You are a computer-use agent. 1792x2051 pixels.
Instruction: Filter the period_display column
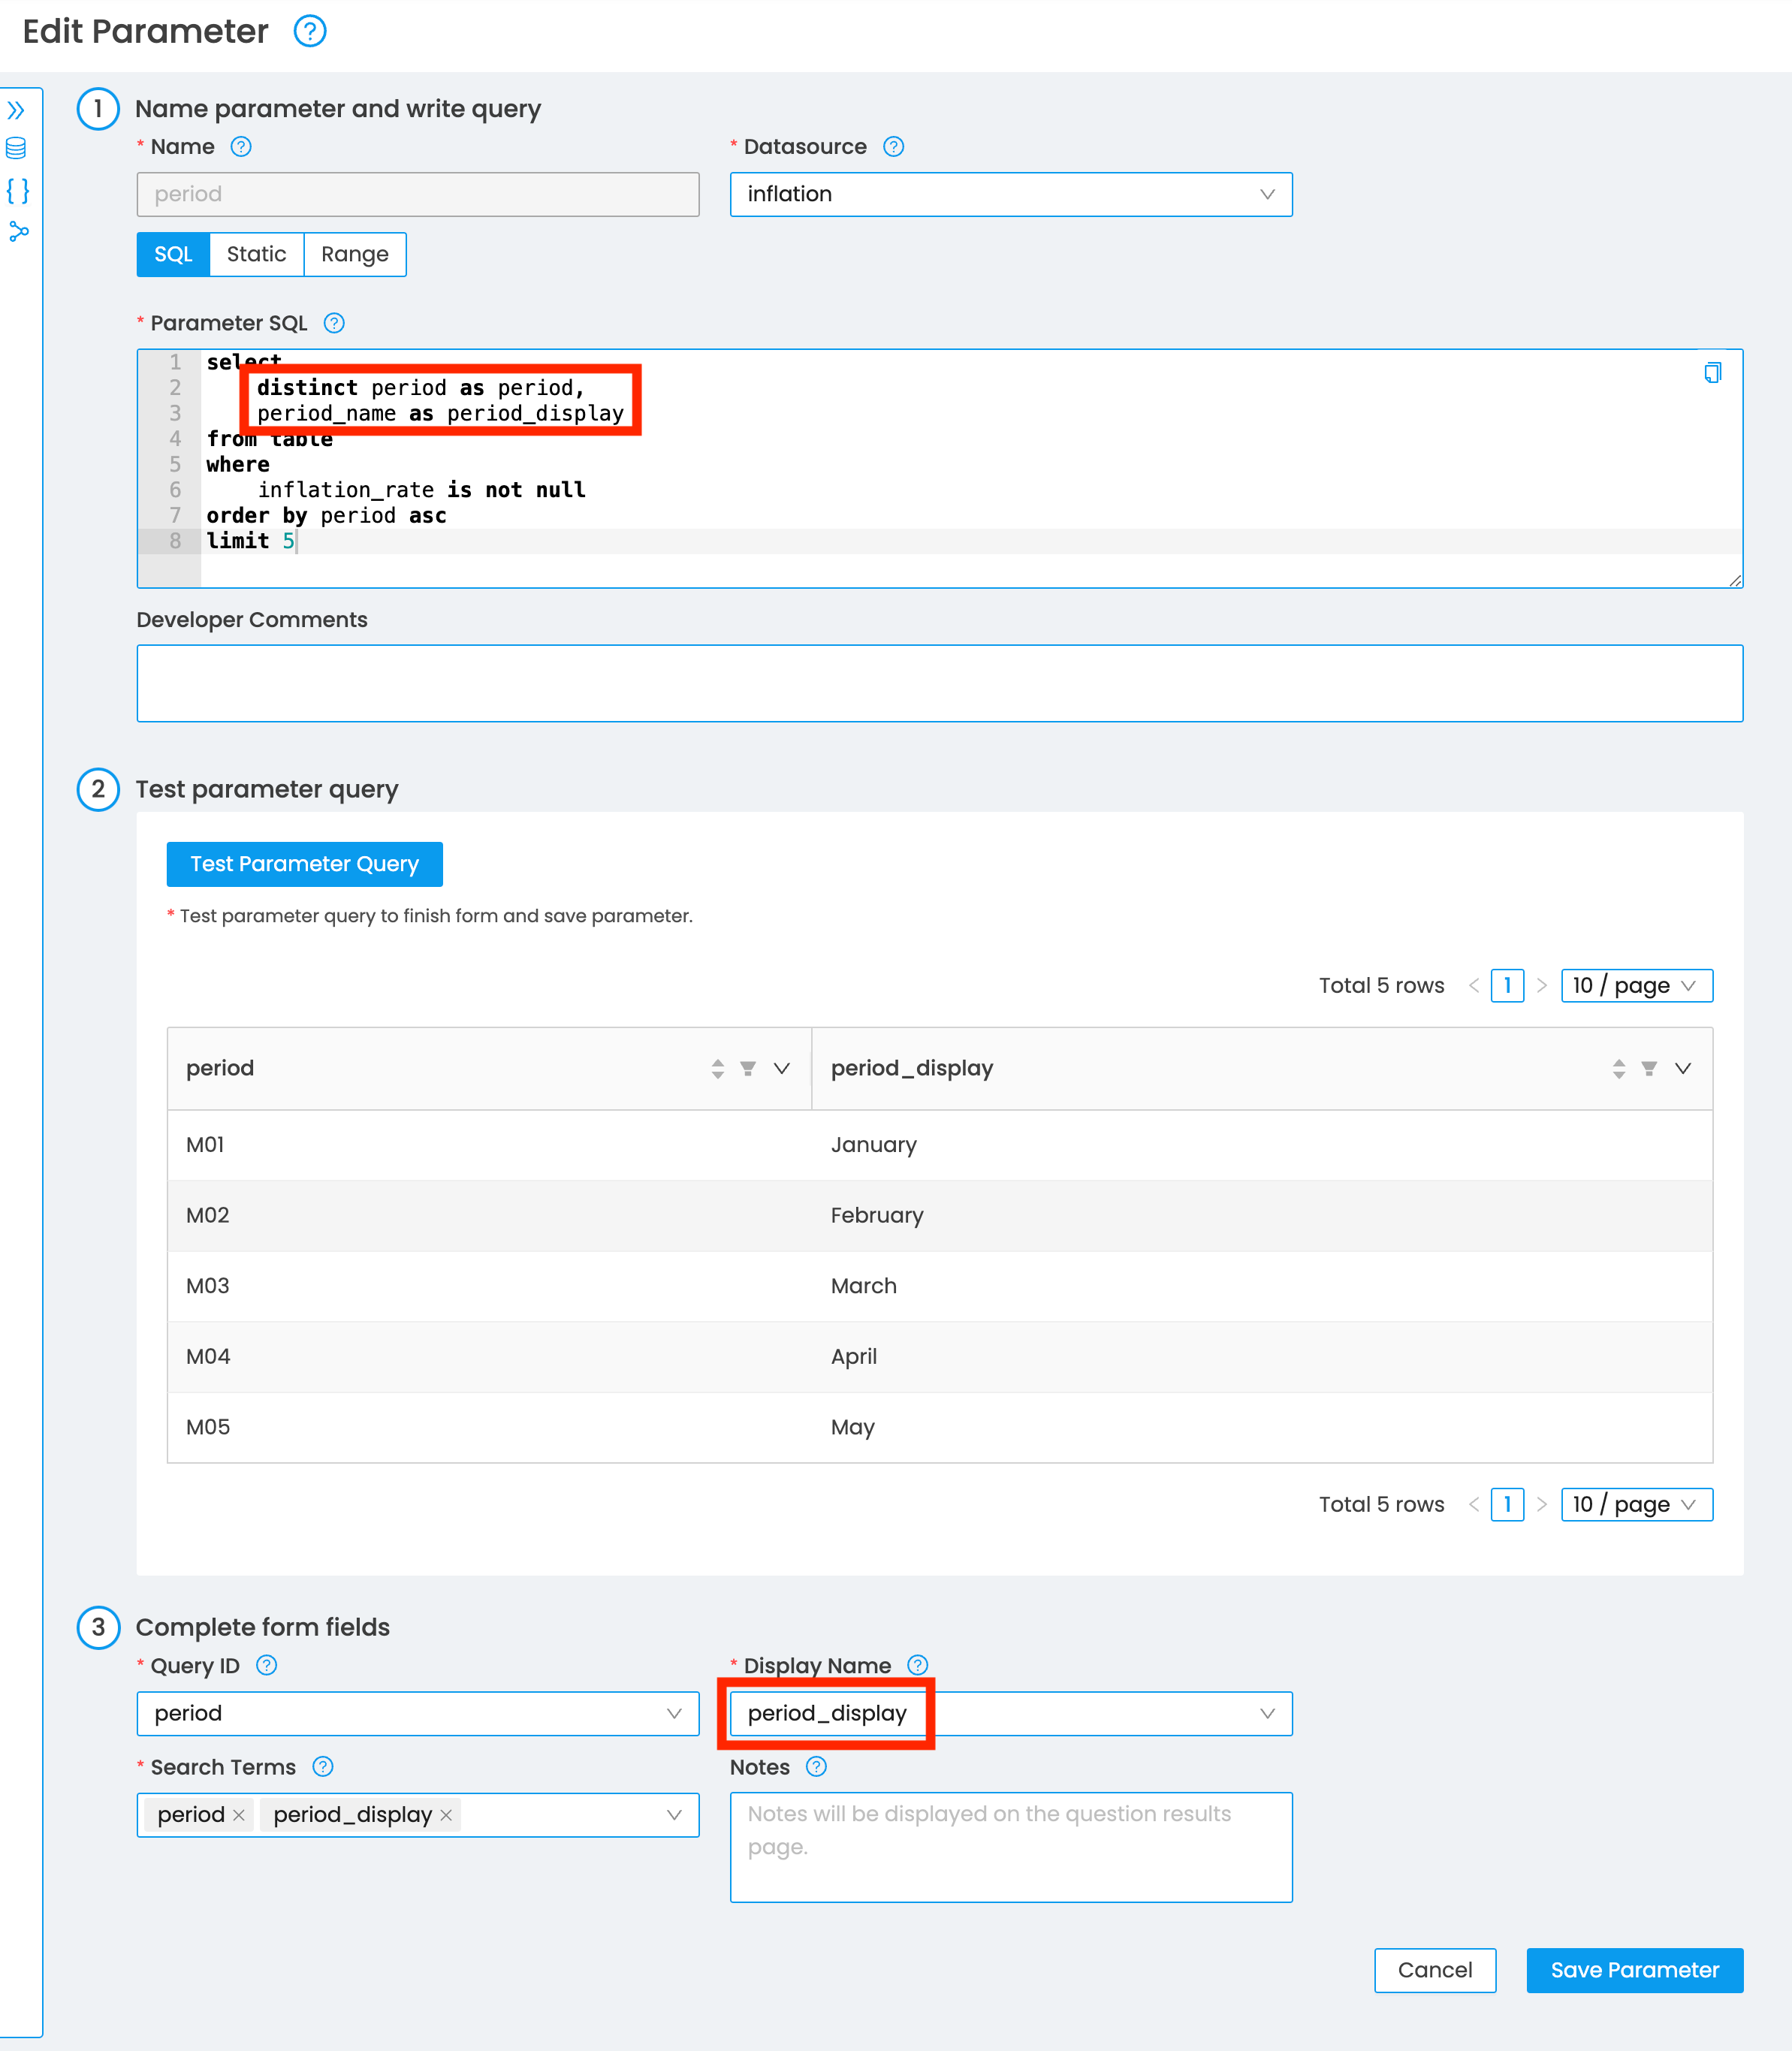click(x=1649, y=1069)
